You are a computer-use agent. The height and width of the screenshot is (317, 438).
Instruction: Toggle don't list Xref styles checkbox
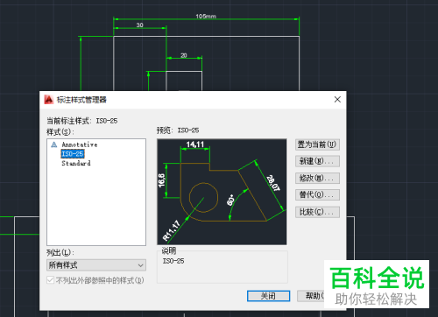click(51, 280)
